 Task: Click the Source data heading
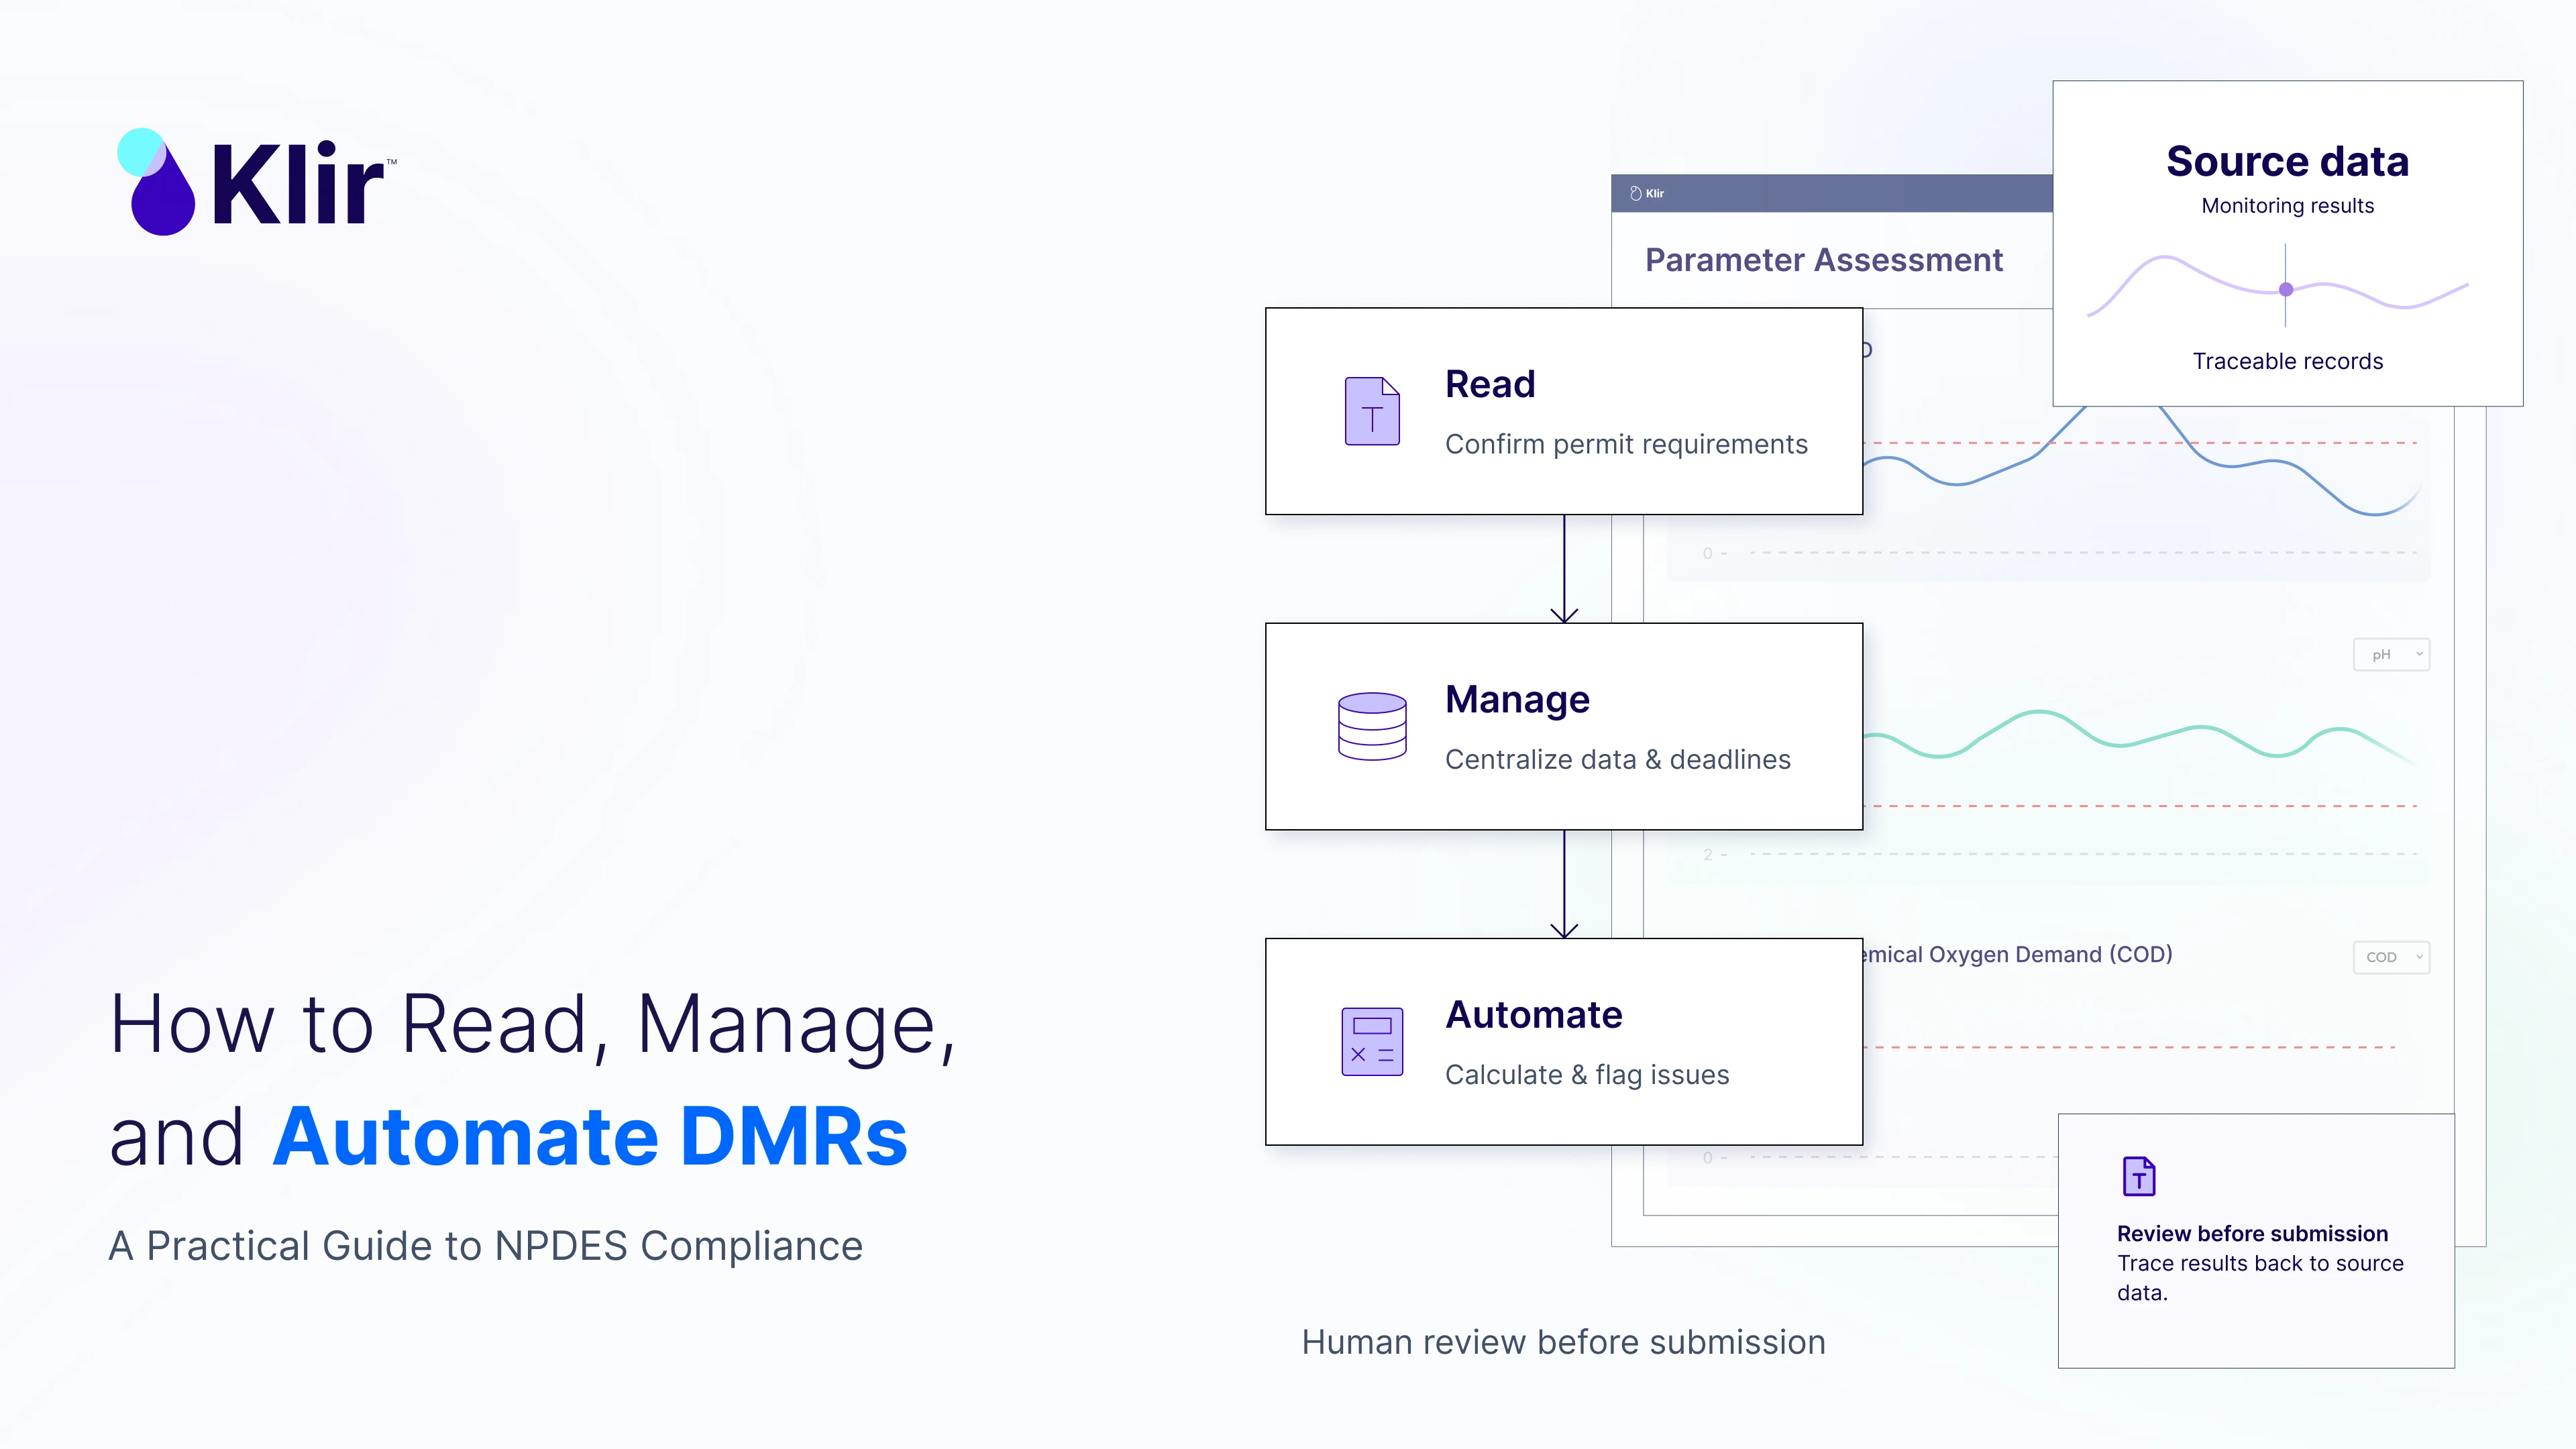2288,161
